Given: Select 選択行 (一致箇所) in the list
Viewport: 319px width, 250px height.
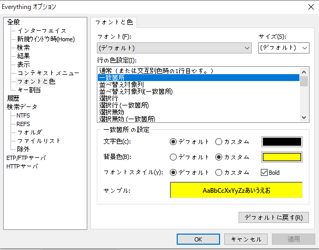Looking at the screenshot, I should [198, 105].
